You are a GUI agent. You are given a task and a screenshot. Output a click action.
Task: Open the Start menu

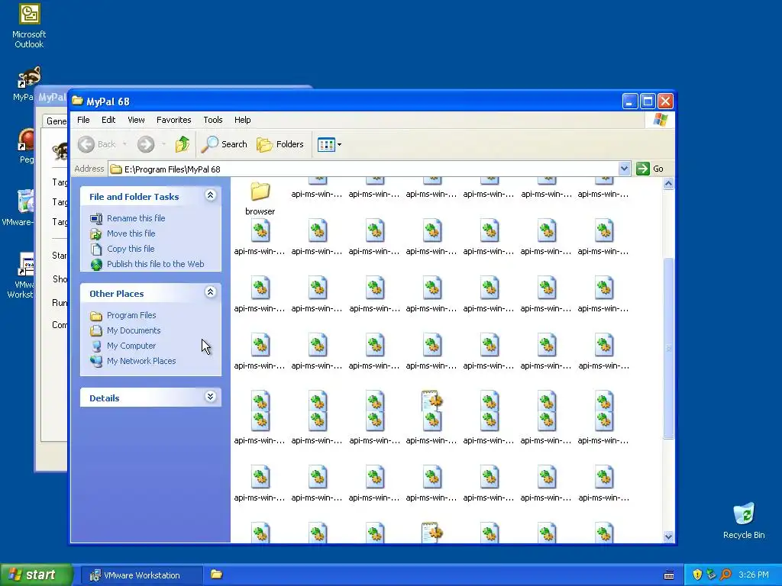(x=36, y=575)
